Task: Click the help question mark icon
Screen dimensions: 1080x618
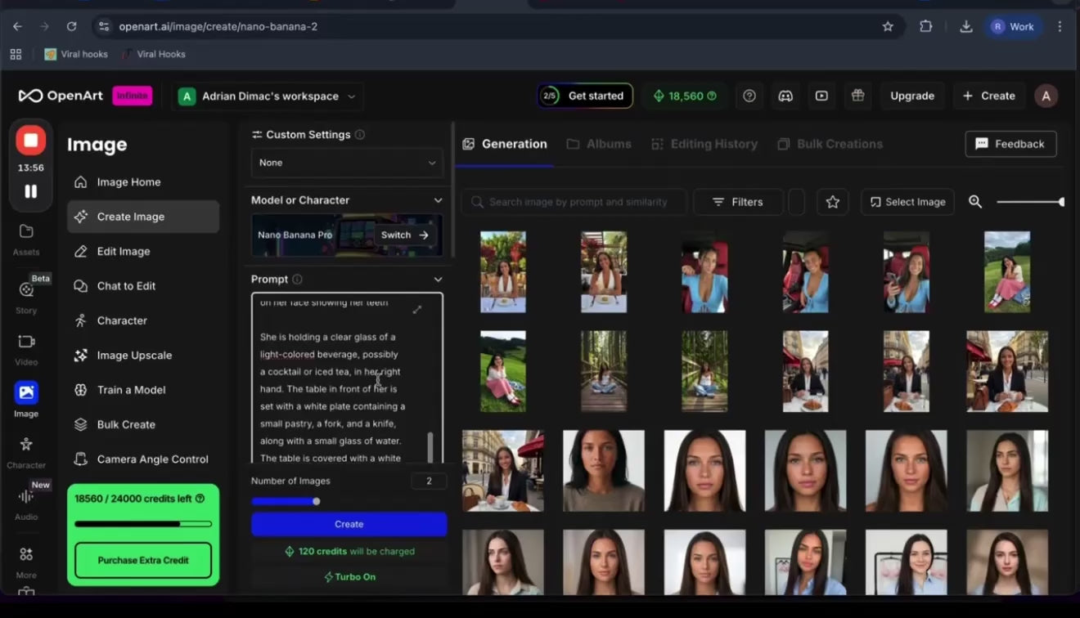Action: pyautogui.click(x=749, y=96)
